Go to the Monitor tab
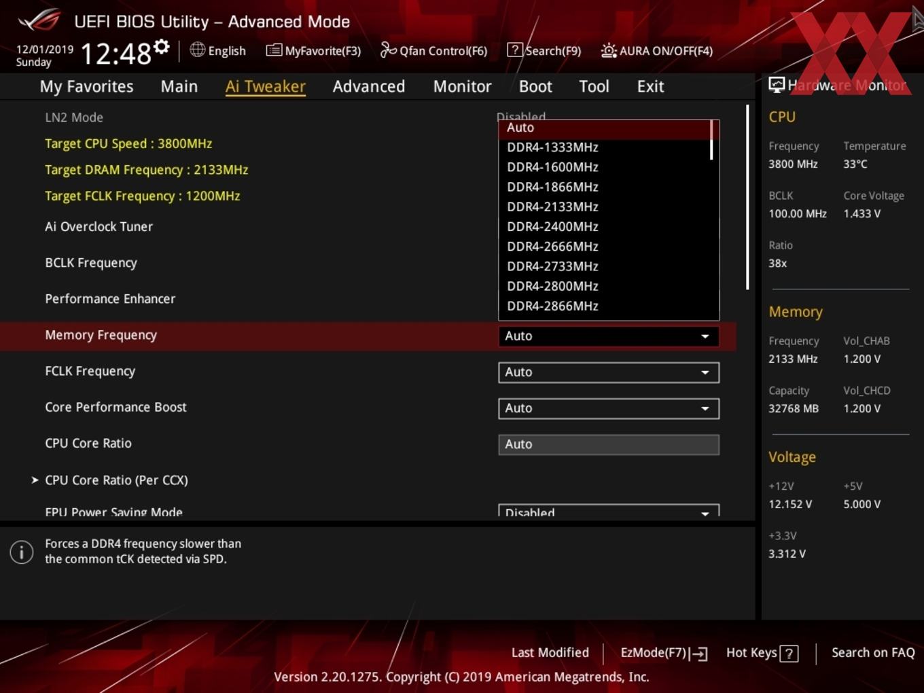This screenshot has width=924, height=693. click(x=462, y=86)
